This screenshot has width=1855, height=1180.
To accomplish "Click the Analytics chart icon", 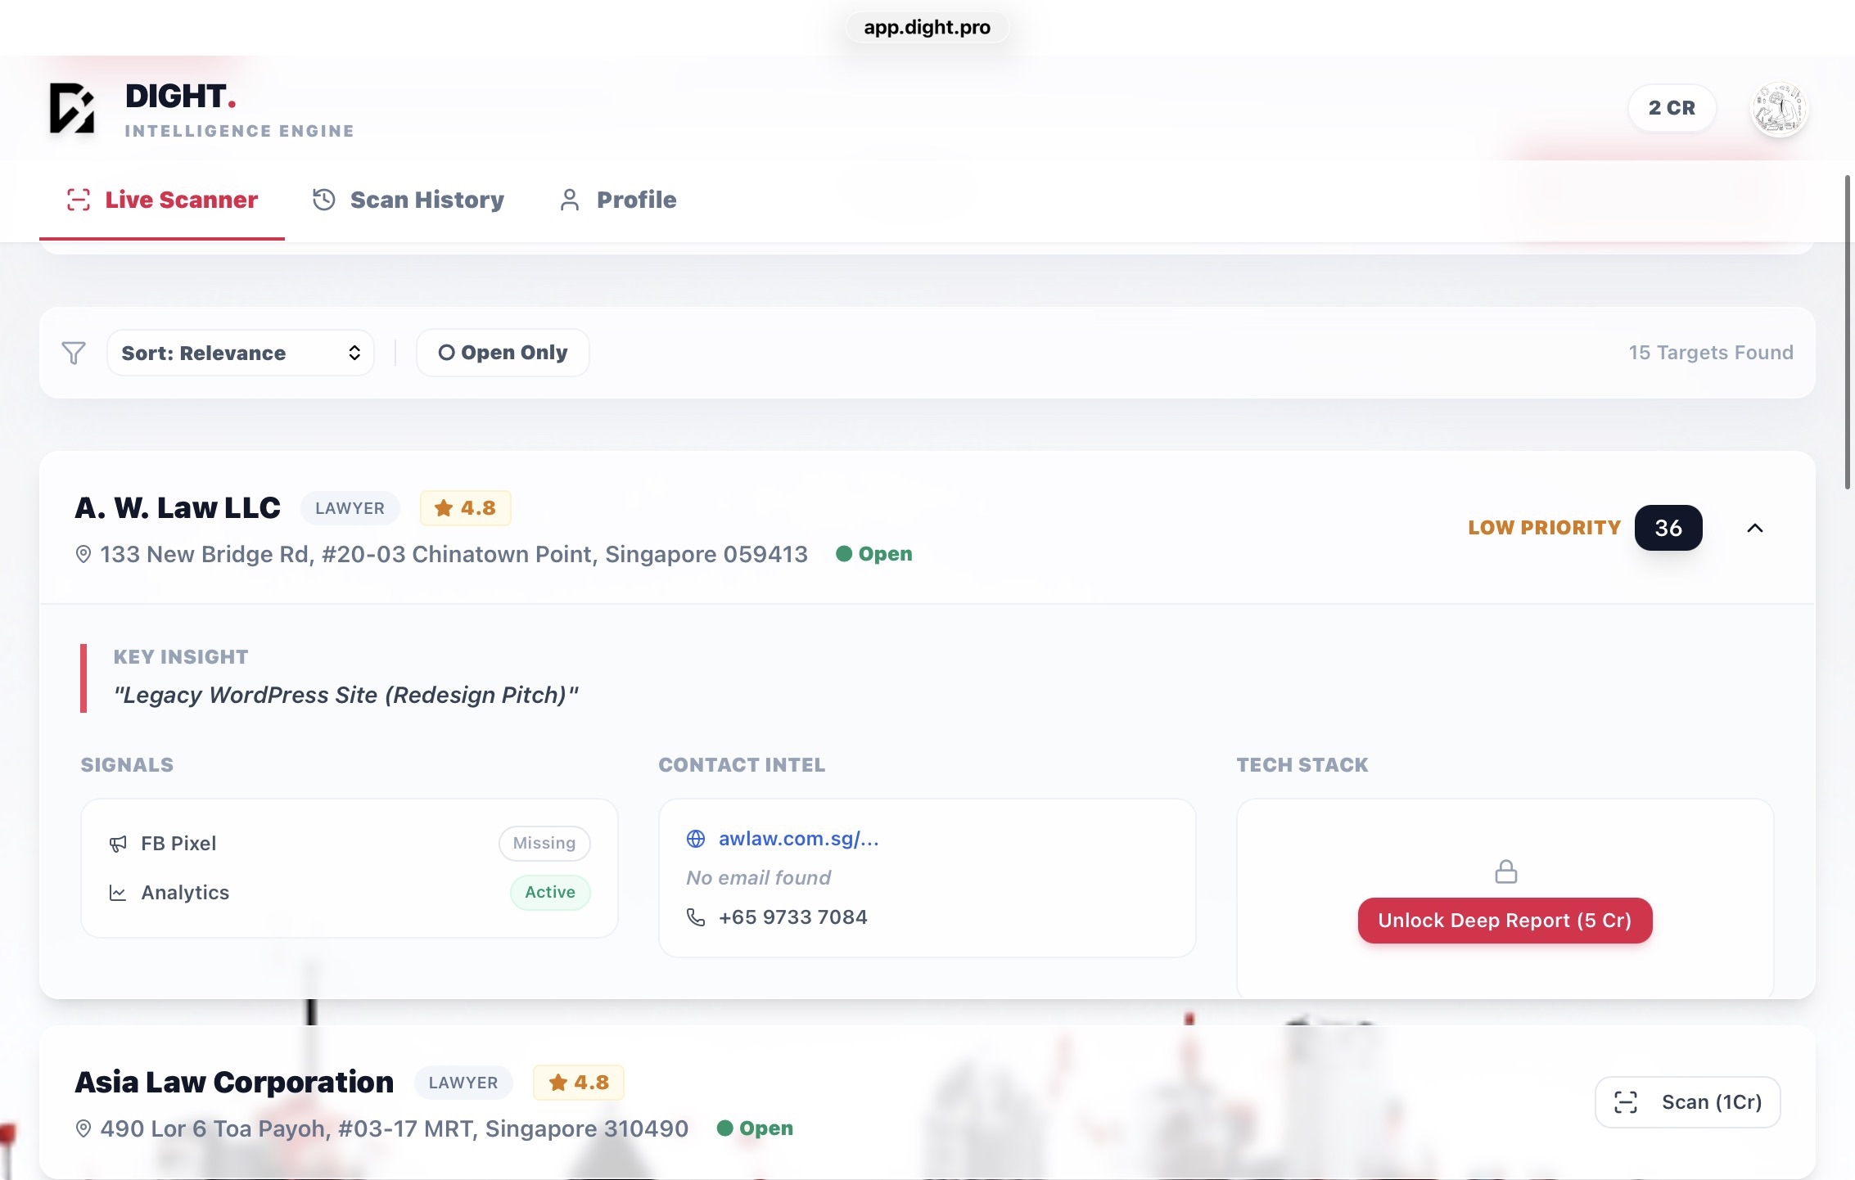I will 118,893.
